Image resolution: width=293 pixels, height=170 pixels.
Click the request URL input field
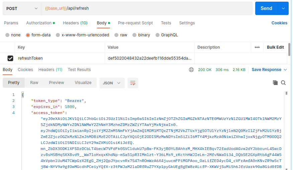[x=147, y=8]
